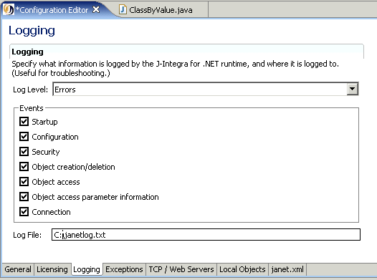Click the bold Logging section header
This screenshot has height=280, width=377.
28,52
